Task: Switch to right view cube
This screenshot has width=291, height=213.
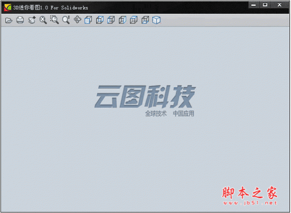Action: point(123,20)
